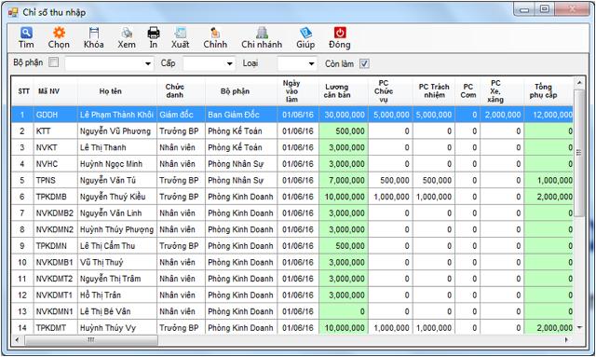Click the name Vũ Thị Thuý
This screenshot has height=357, width=596.
pos(102,262)
